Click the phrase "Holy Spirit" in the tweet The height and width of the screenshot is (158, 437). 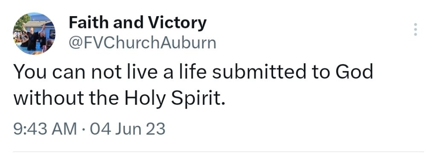175,98
